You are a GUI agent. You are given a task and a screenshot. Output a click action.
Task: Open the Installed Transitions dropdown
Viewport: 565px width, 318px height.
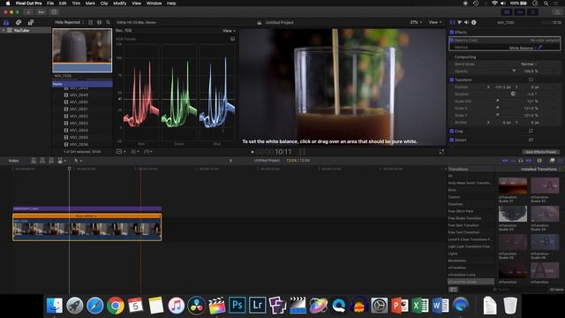540,169
